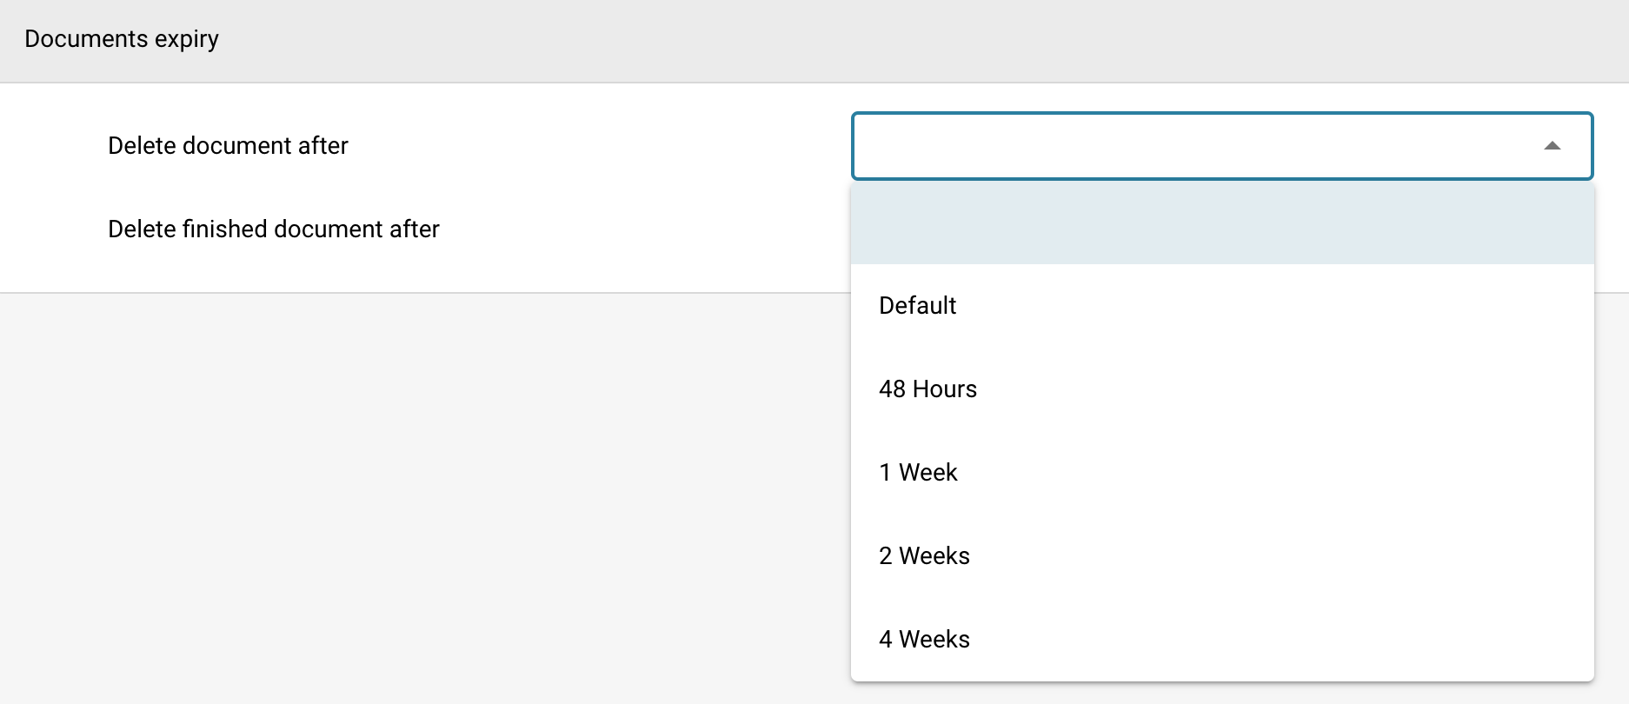
Task: Choose 48 Hours from the list
Action: coord(928,389)
